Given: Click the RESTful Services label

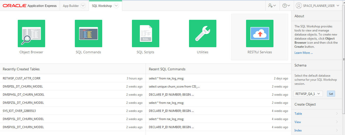Looking at the screenshot, I should pos(260,52).
